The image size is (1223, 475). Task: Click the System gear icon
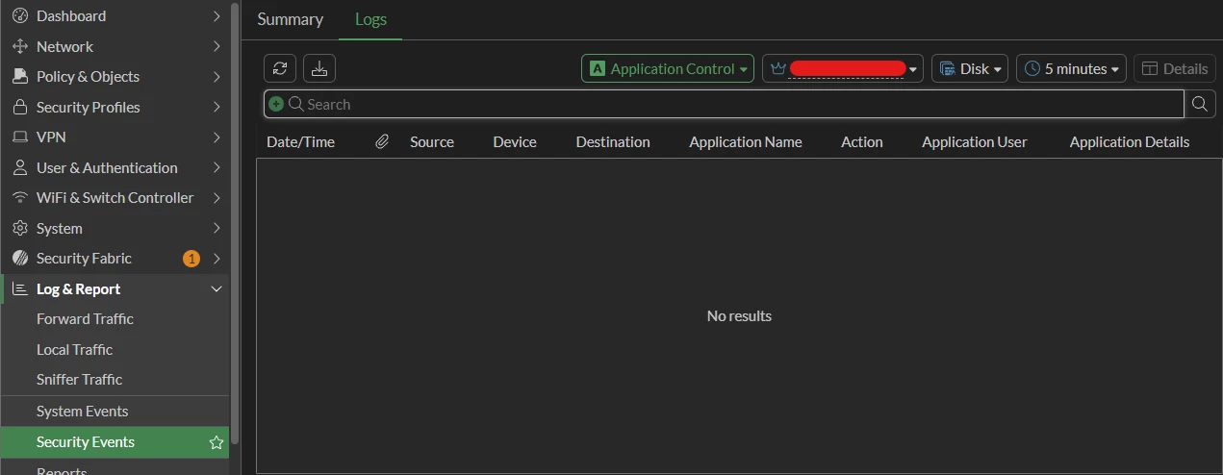19,228
